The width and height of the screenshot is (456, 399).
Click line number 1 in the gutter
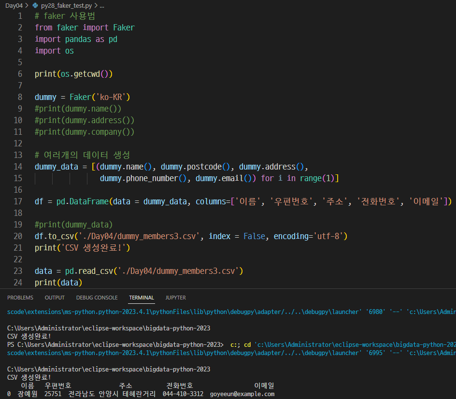click(20, 16)
